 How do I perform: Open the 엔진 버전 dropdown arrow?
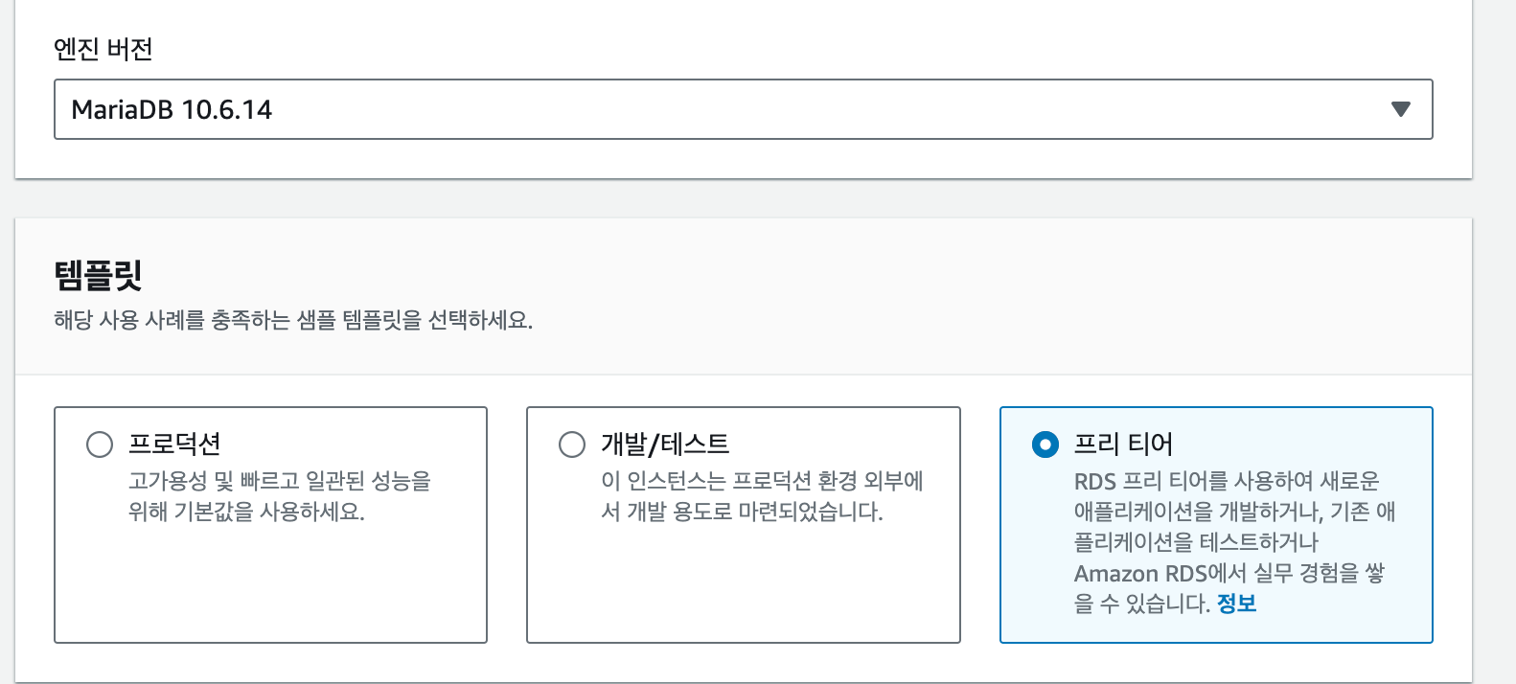click(x=1400, y=109)
